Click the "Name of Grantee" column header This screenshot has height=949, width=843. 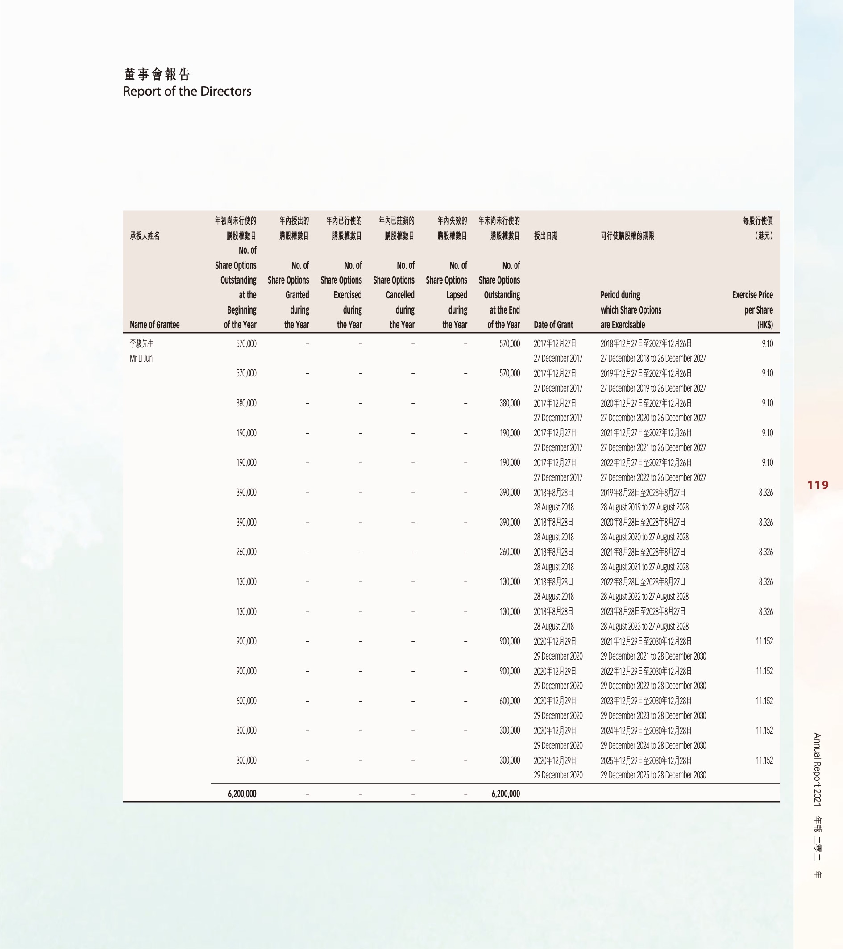point(154,325)
